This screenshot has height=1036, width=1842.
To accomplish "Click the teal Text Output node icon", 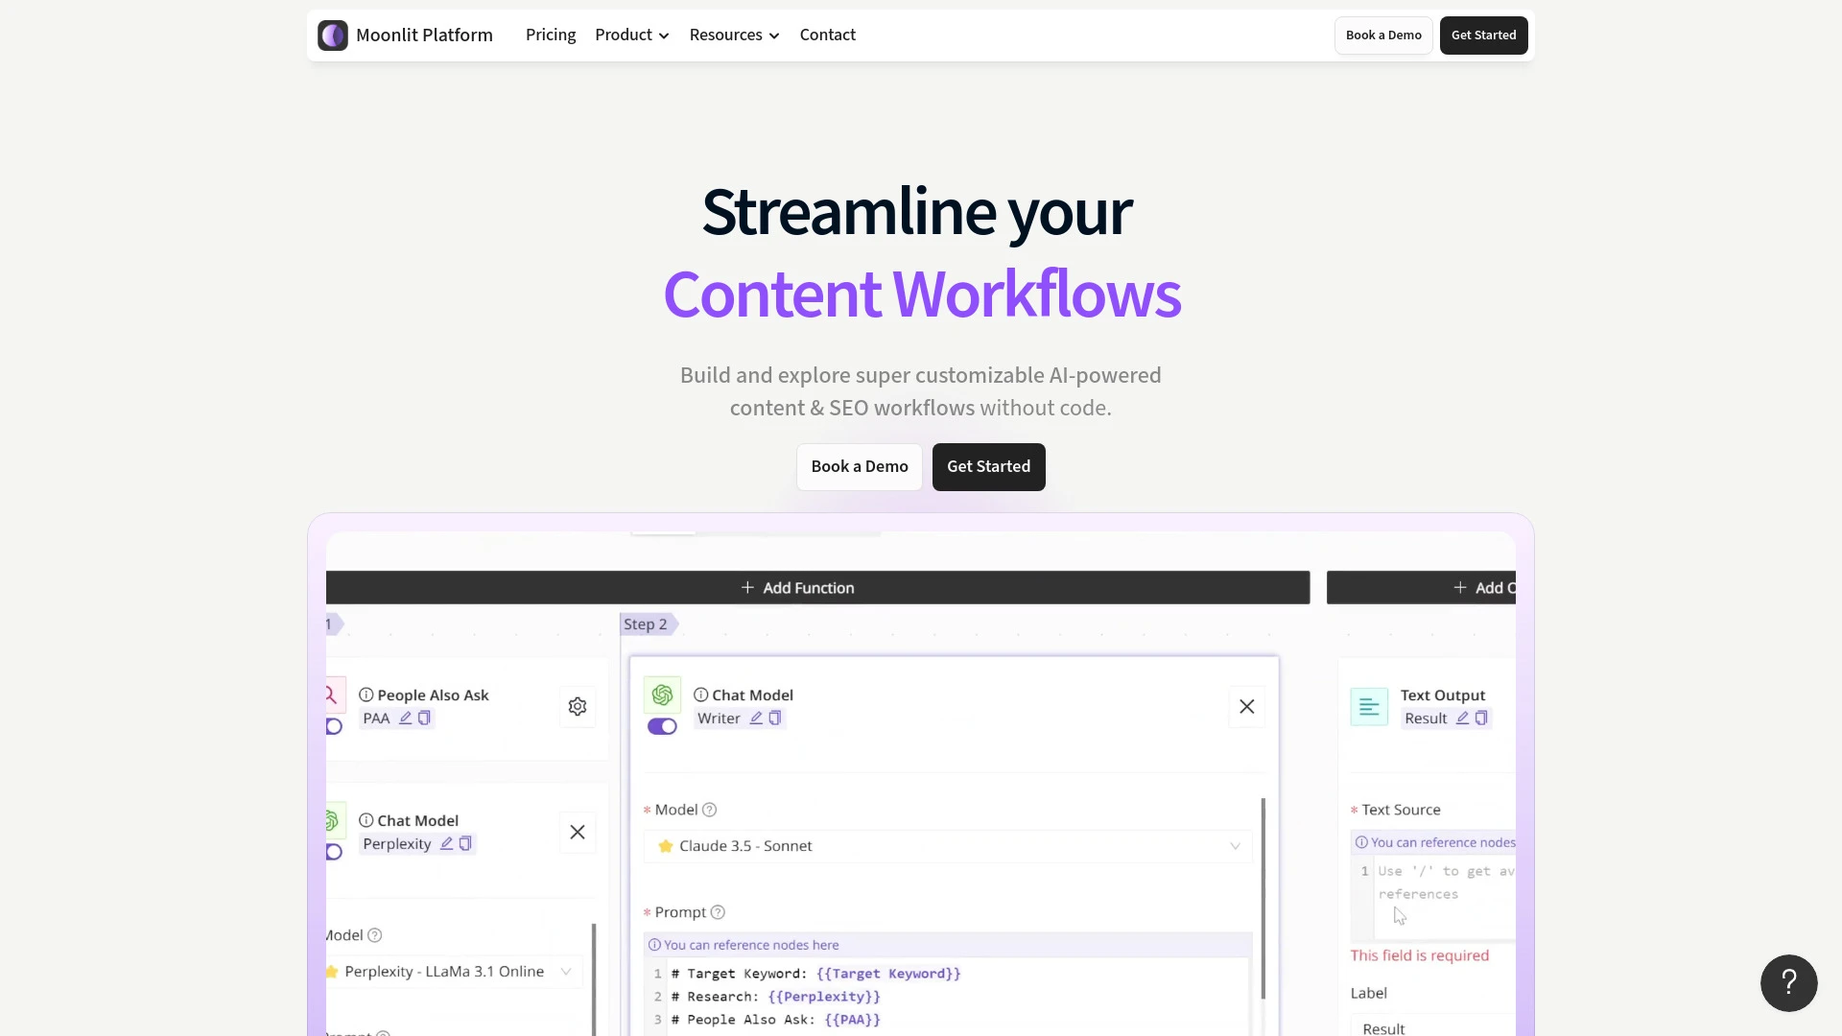I will pos(1369,707).
